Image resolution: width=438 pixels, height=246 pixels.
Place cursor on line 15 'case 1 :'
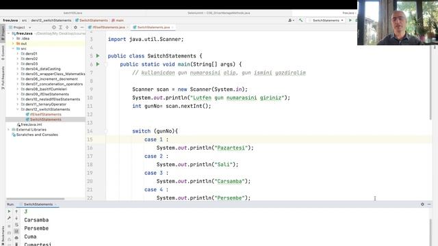click(157, 139)
